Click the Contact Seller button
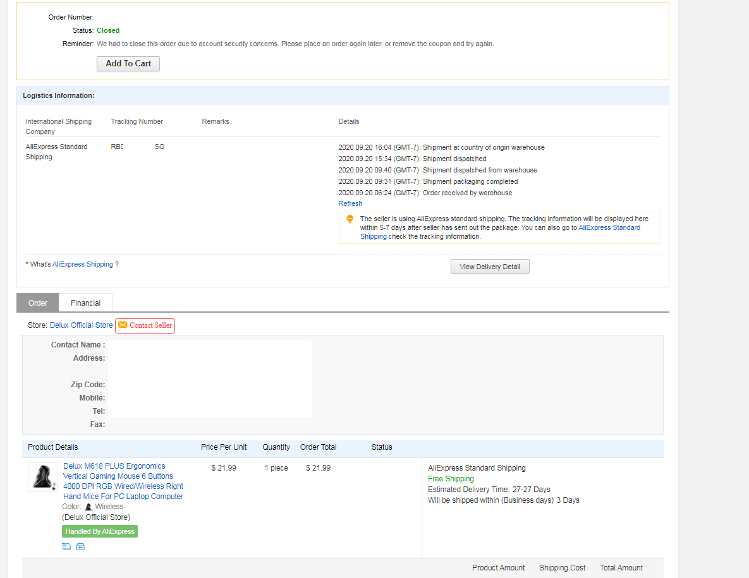The image size is (749, 578). (145, 325)
